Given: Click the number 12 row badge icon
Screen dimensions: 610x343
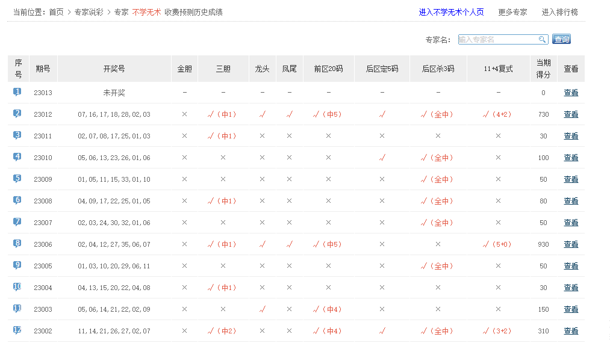Looking at the screenshot, I should 17,330.
